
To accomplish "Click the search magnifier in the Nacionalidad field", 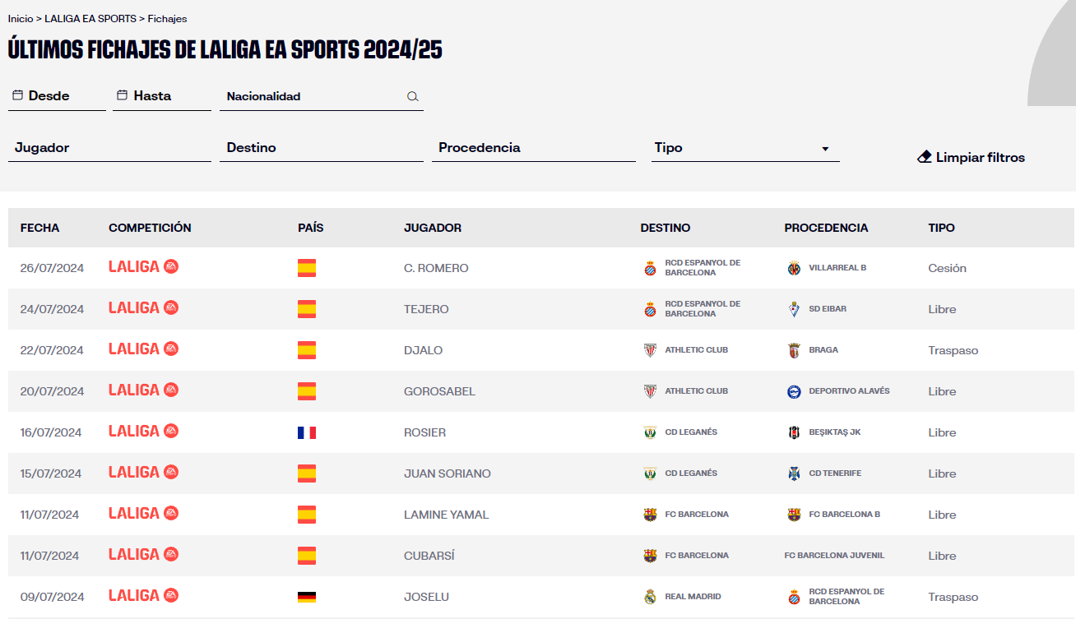I will click(x=412, y=96).
